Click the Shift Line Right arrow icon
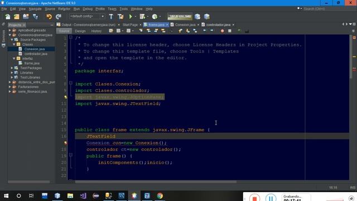The height and width of the screenshot is (201, 357). coord(212,31)
